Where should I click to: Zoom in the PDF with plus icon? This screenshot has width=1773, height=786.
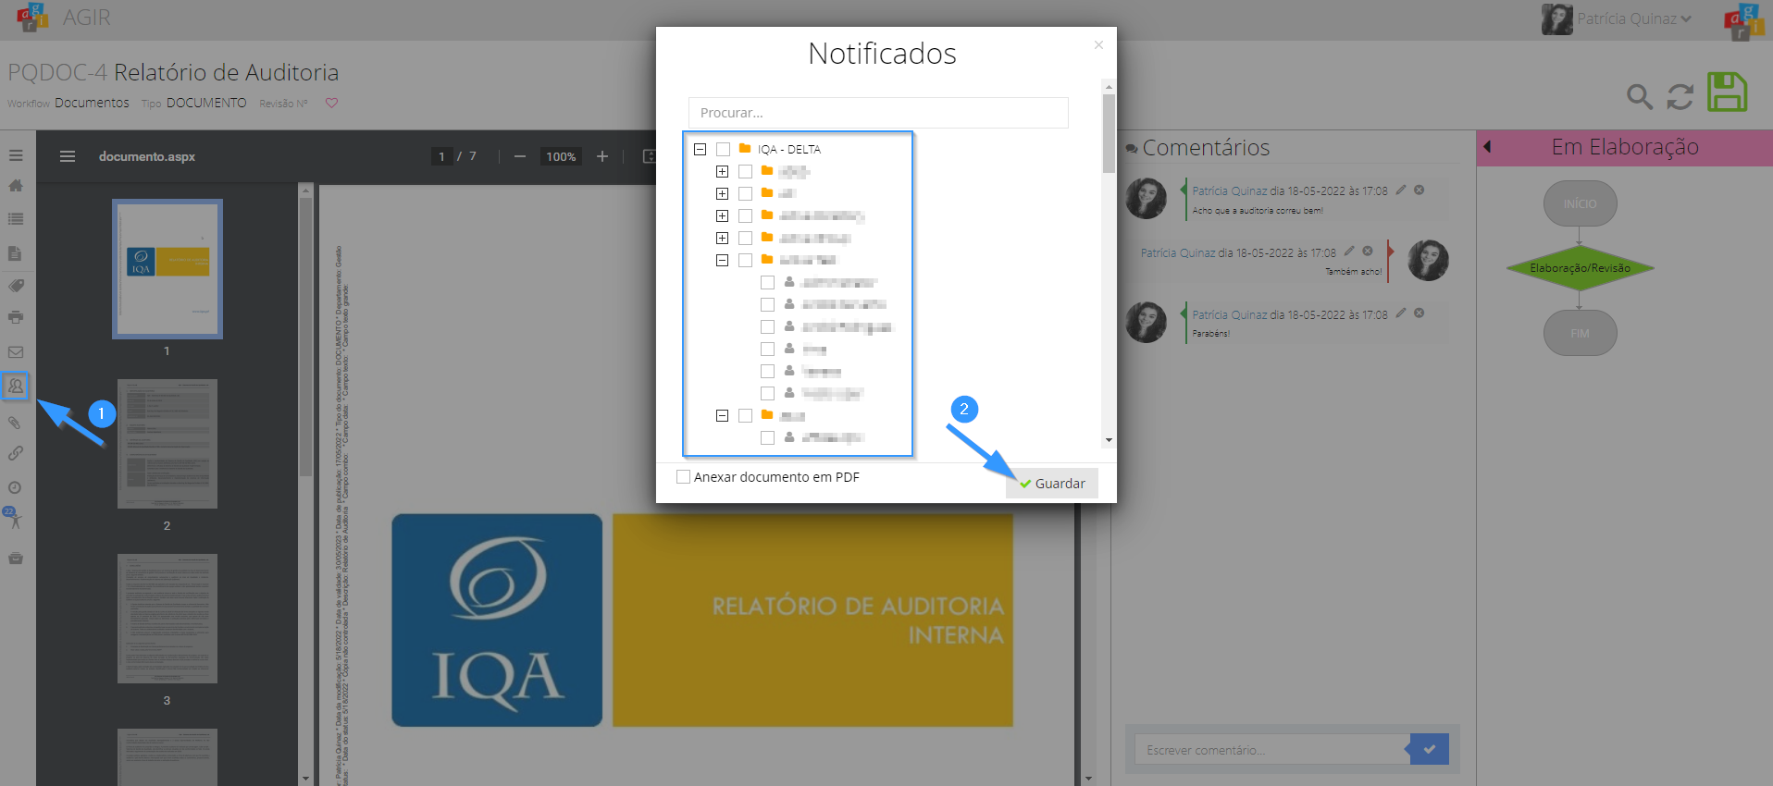(602, 156)
